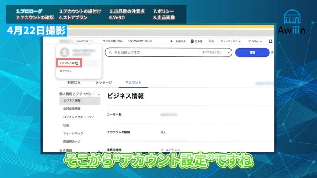Click the notification bell icon
This screenshot has height=178, width=317.
point(271,41)
